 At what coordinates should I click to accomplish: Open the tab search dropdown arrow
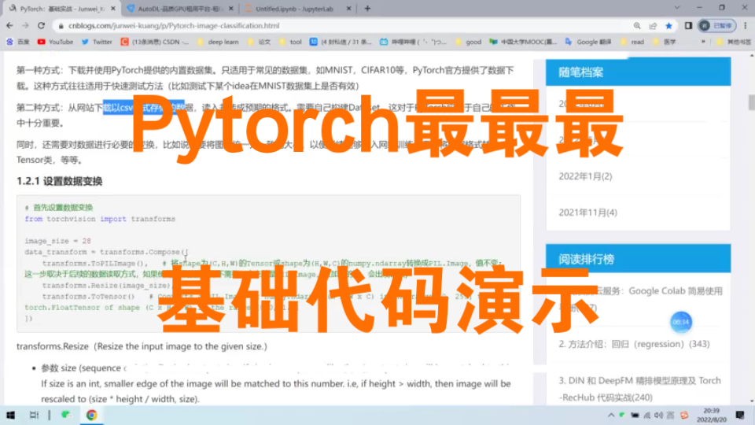pos(677,8)
